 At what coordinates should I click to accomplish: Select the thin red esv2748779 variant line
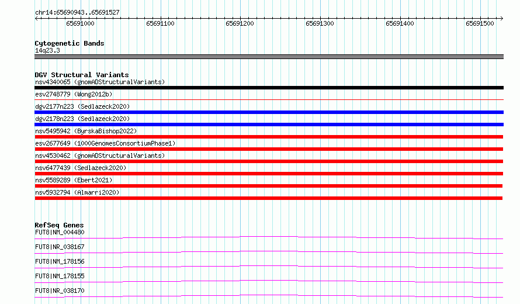[x=269, y=99]
